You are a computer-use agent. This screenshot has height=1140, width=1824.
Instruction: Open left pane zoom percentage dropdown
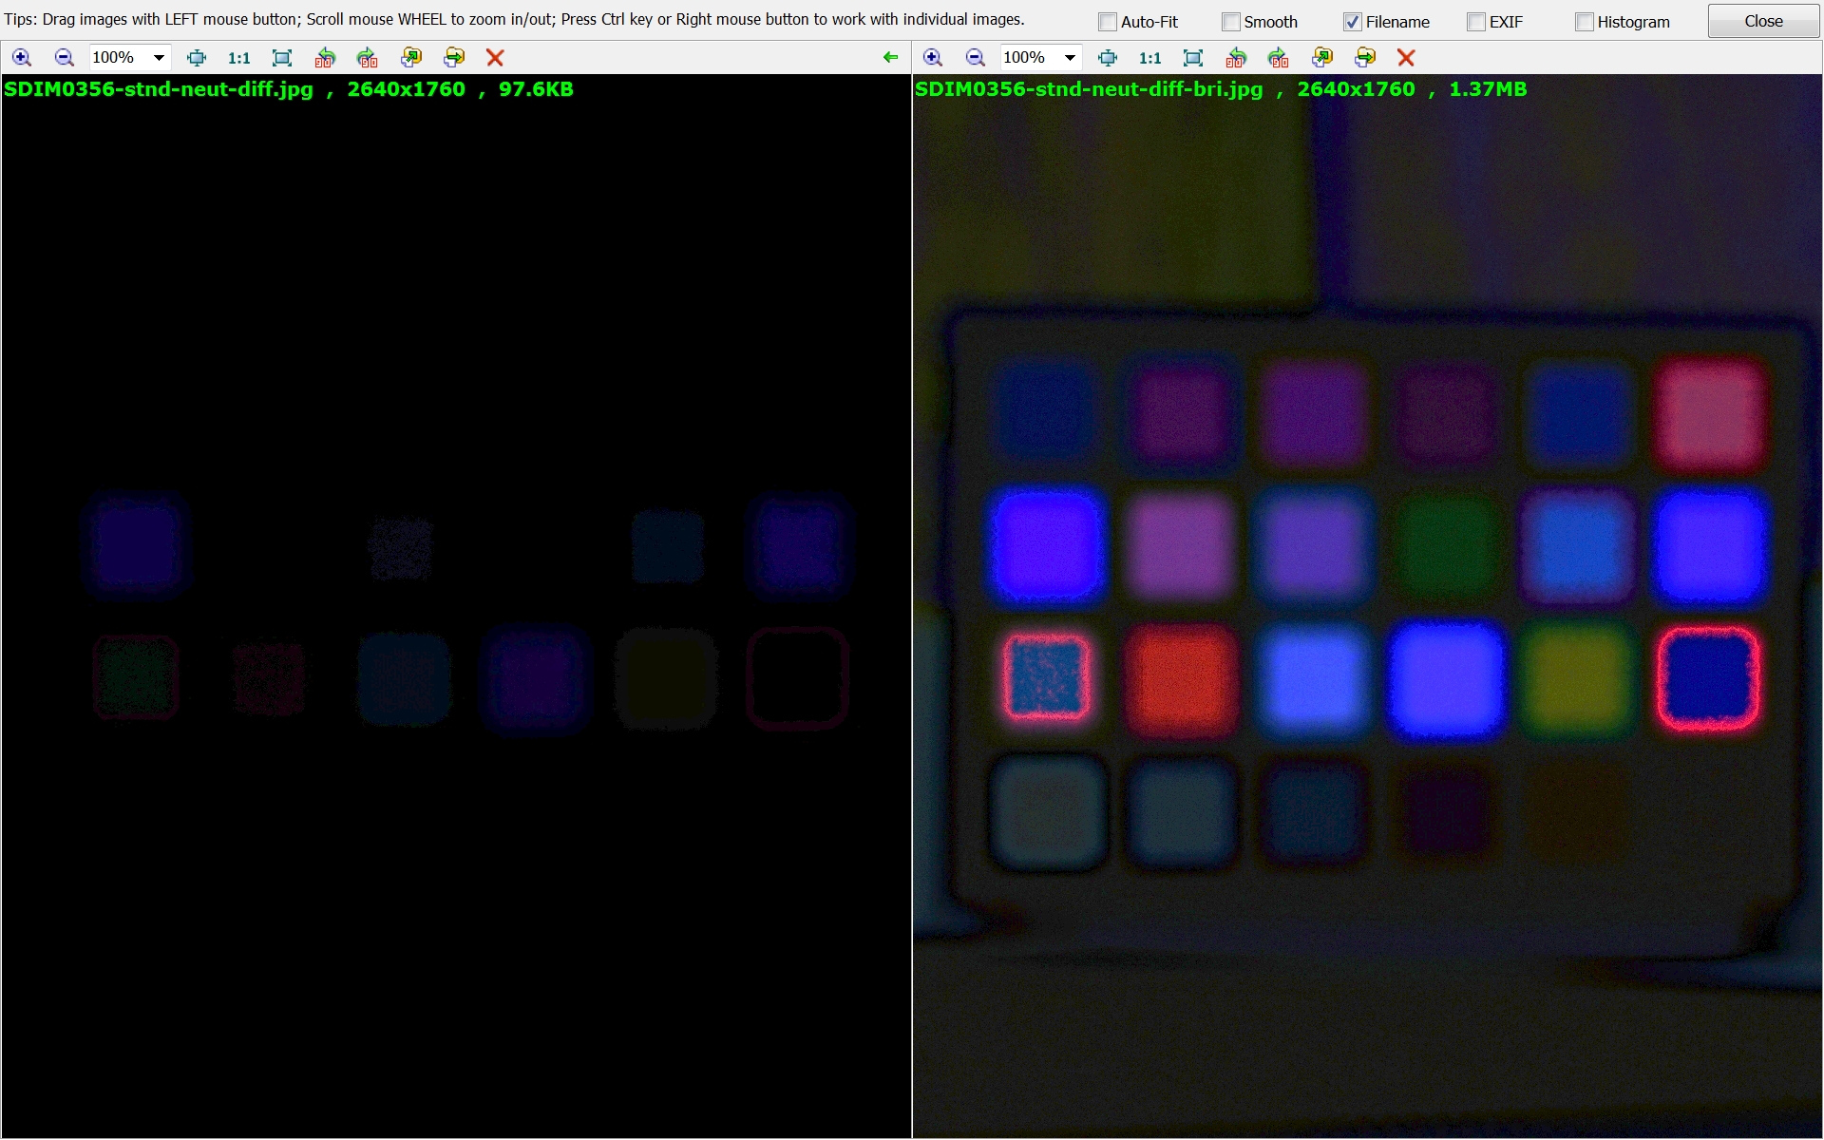pyautogui.click(x=159, y=58)
